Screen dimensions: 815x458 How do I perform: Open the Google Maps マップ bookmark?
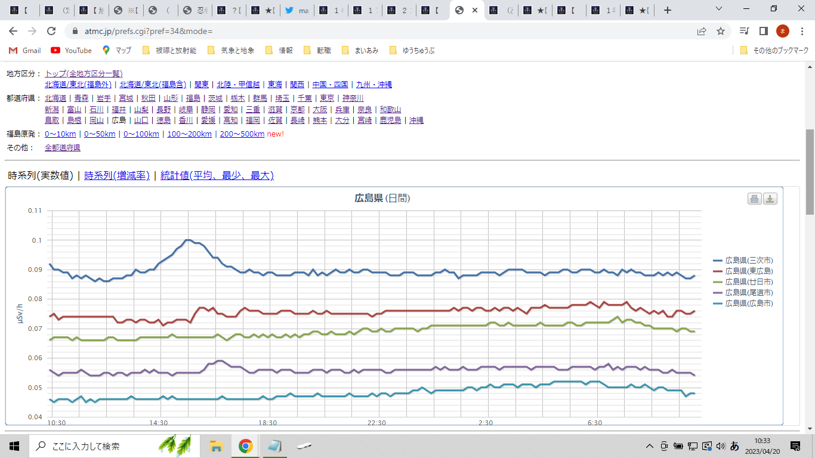coord(117,51)
